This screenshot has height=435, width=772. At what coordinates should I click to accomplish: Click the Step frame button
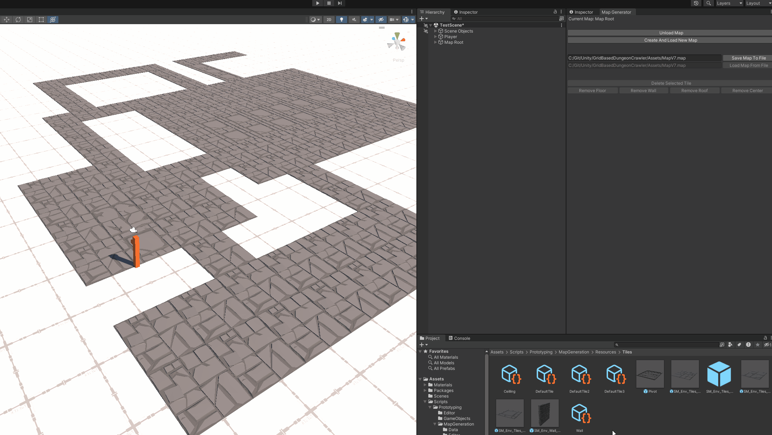[x=340, y=3]
